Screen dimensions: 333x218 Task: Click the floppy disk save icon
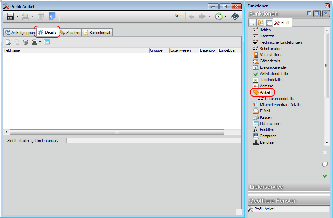10,16
